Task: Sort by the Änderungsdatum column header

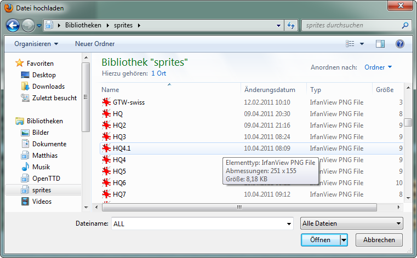Action: click(x=270, y=90)
